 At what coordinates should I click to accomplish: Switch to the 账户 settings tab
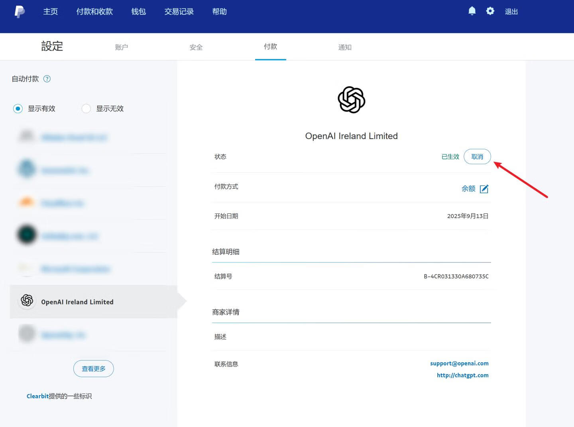[122, 47]
